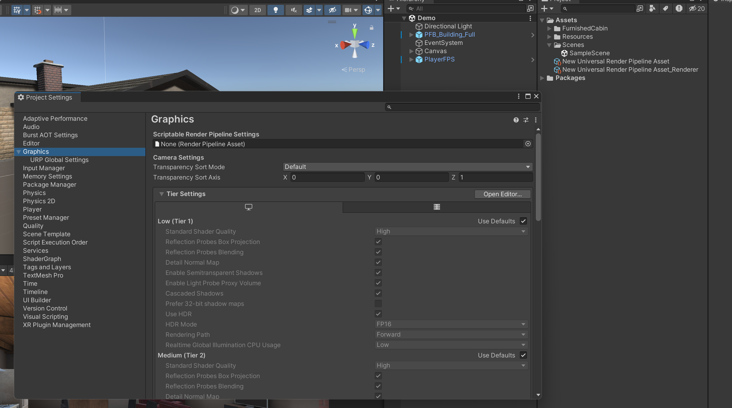Open Quality settings category
The width and height of the screenshot is (732, 408).
click(x=33, y=226)
